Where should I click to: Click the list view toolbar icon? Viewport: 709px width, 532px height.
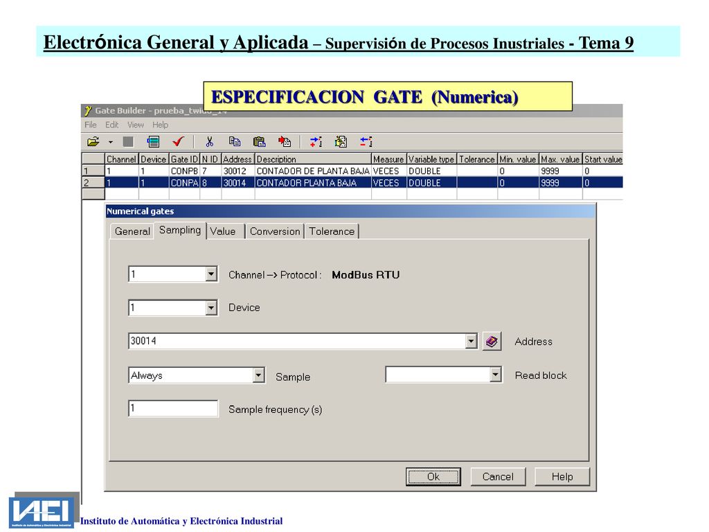tap(153, 141)
